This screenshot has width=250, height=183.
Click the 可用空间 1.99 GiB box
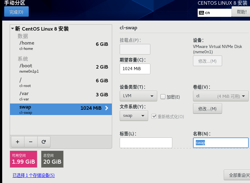pos(23,159)
